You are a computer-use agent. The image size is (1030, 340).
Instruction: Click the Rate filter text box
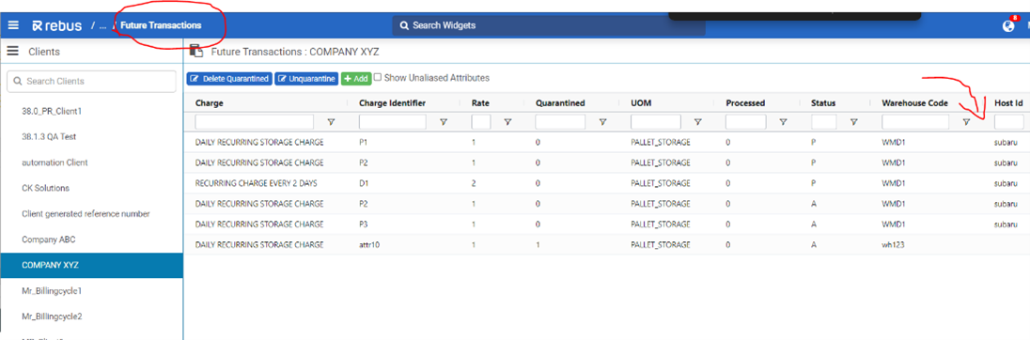(x=481, y=122)
